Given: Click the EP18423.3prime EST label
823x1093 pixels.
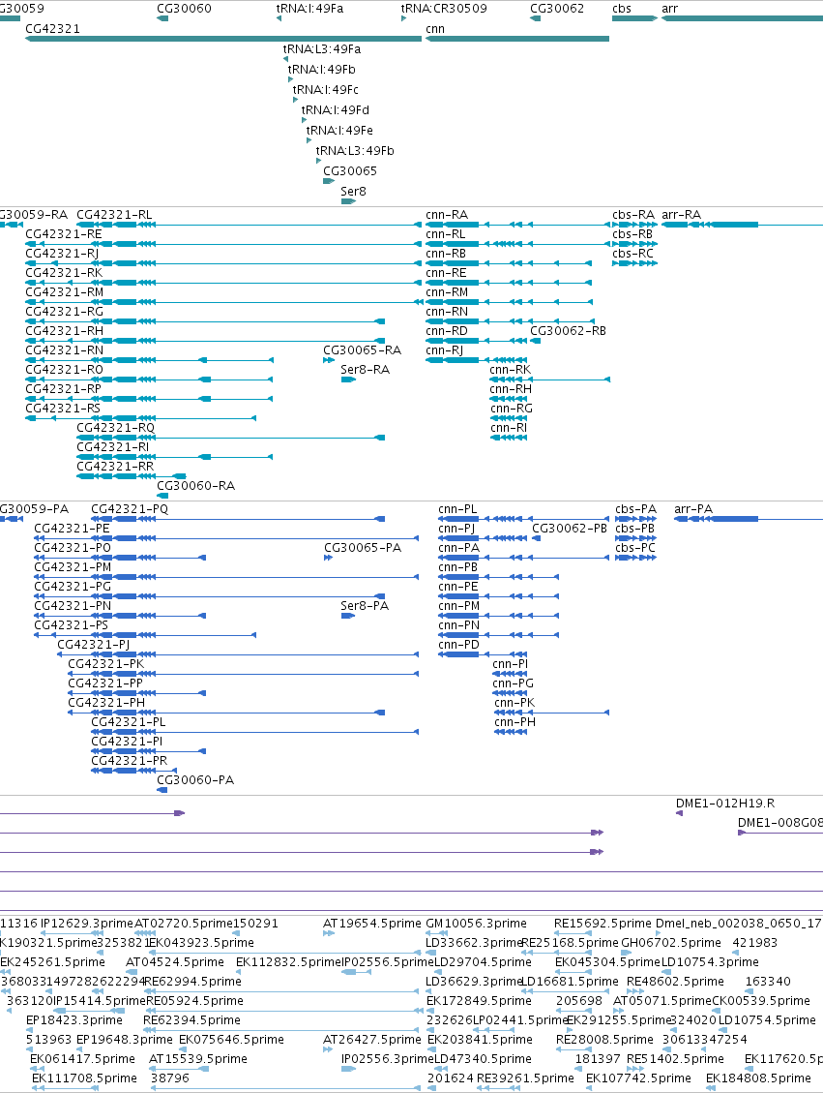Looking at the screenshot, I should [74, 1019].
